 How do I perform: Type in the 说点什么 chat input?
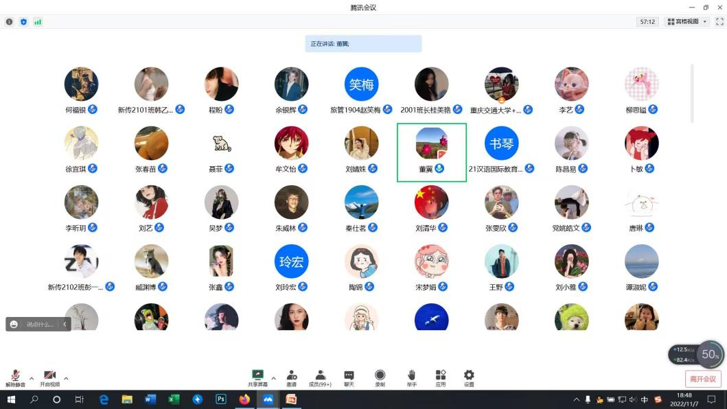tap(40, 325)
